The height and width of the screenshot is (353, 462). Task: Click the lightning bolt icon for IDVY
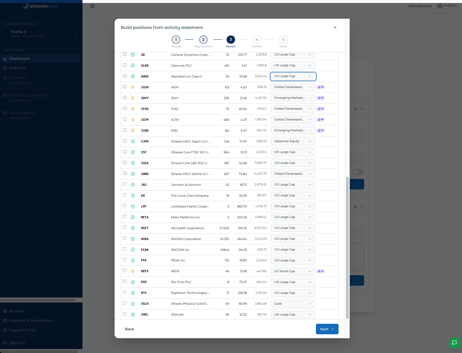click(133, 98)
